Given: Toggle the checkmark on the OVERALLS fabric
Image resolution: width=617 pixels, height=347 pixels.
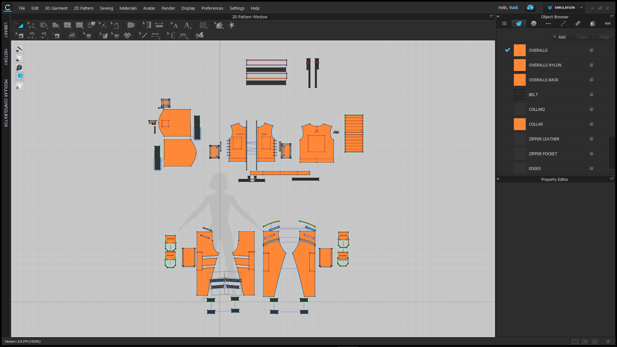Looking at the screenshot, I should tap(507, 50).
